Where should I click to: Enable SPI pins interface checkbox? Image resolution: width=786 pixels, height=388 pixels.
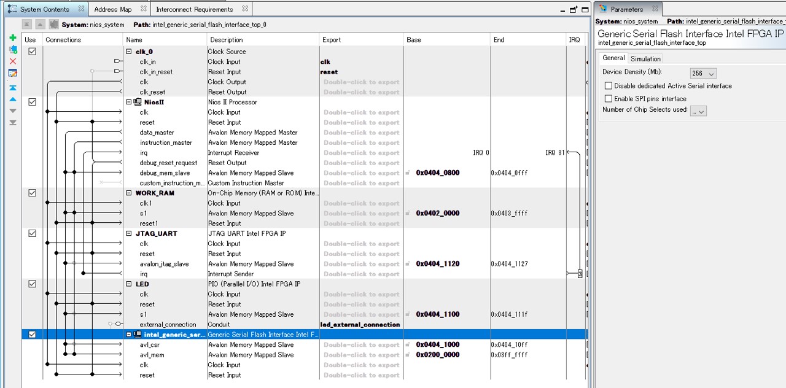click(609, 99)
